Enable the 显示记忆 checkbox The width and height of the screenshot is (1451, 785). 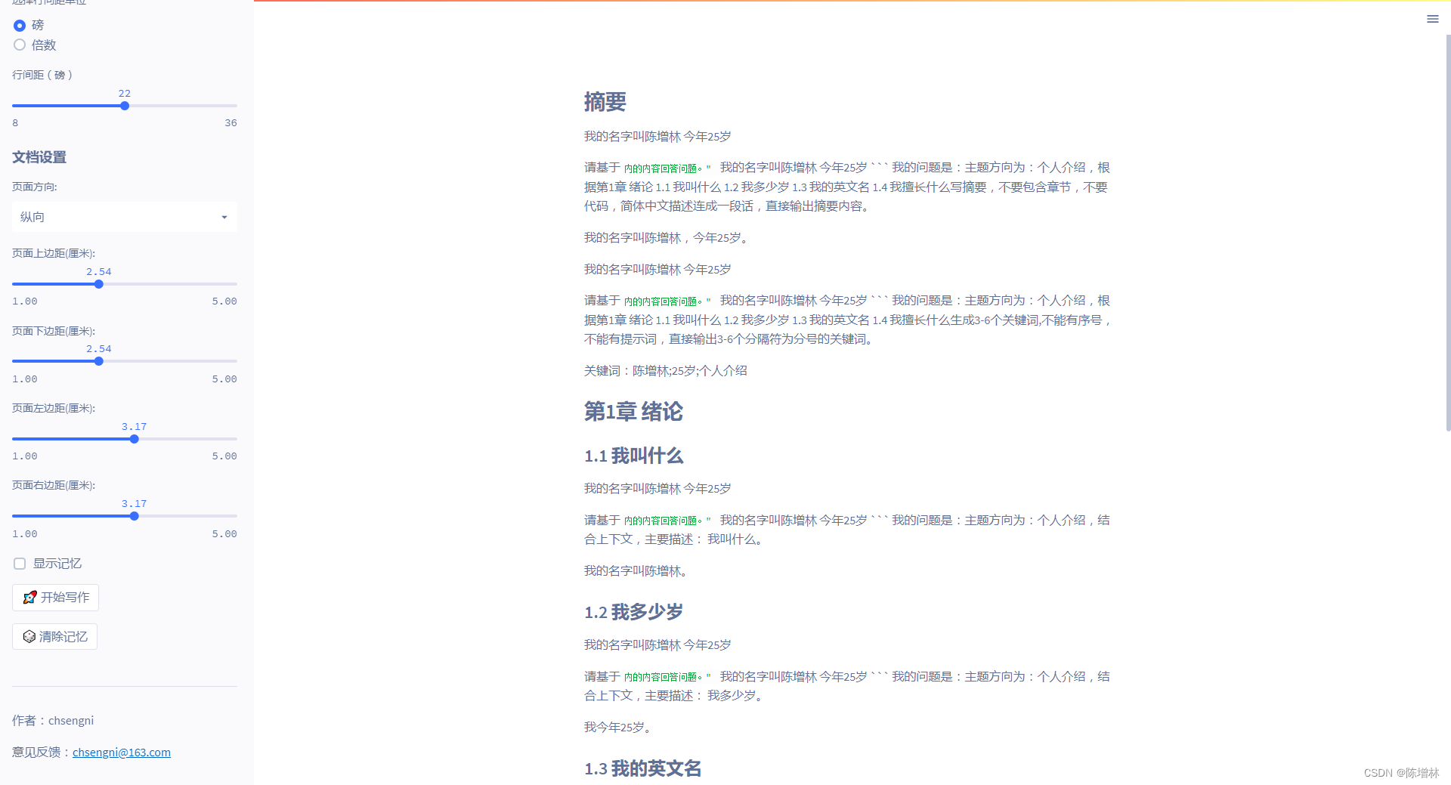pyautogui.click(x=20, y=564)
